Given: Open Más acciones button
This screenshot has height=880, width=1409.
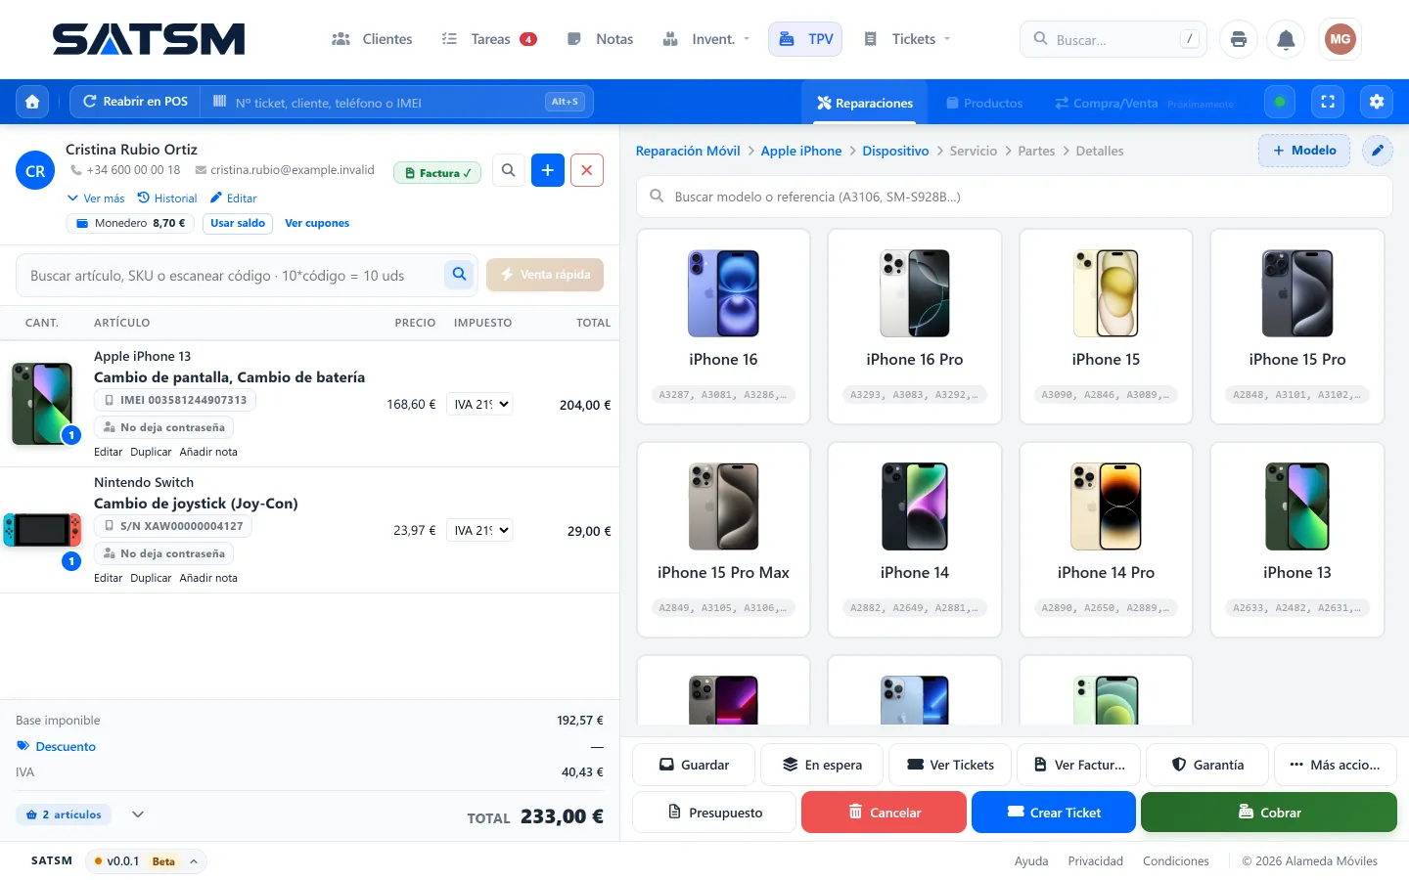Looking at the screenshot, I should click(x=1336, y=765).
